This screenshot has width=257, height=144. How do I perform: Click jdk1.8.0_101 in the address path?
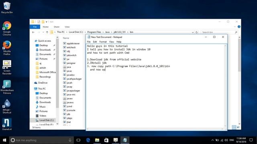pyautogui.click(x=120, y=32)
